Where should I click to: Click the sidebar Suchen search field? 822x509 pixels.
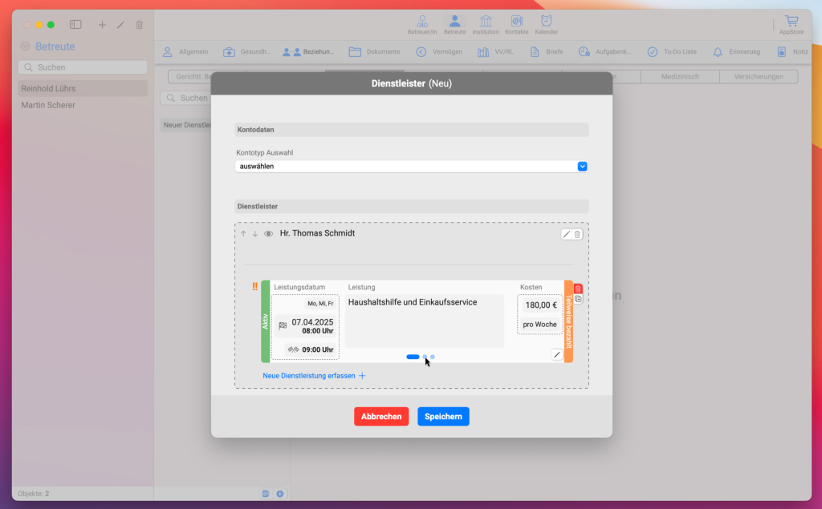(x=83, y=67)
